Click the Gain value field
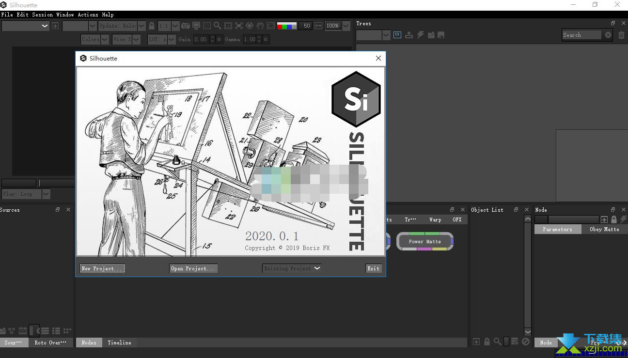The image size is (628, 358). 201,39
